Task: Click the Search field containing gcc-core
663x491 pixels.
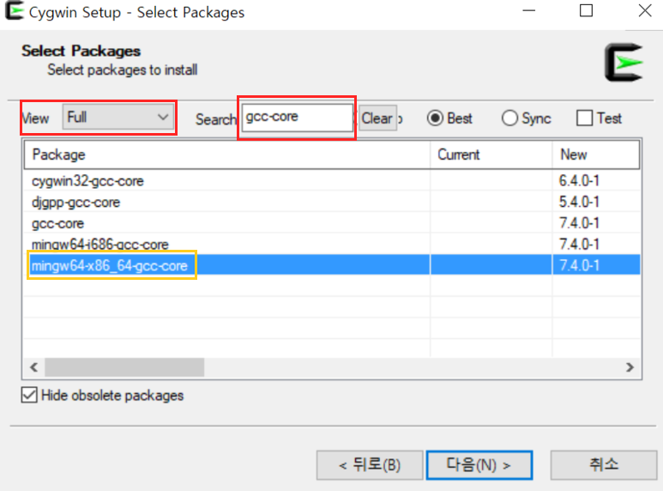Action: click(298, 118)
